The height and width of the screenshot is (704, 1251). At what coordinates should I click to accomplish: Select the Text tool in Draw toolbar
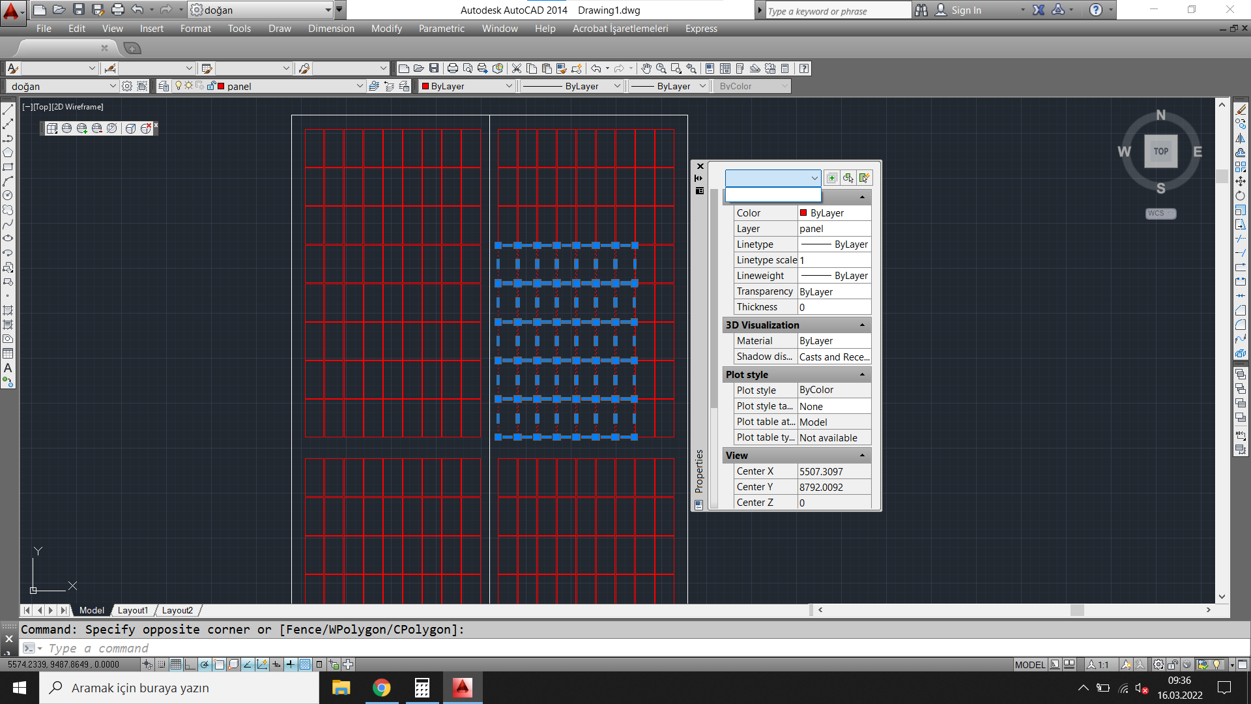[8, 368]
